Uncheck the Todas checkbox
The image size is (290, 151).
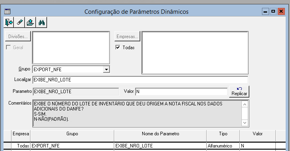click(118, 47)
